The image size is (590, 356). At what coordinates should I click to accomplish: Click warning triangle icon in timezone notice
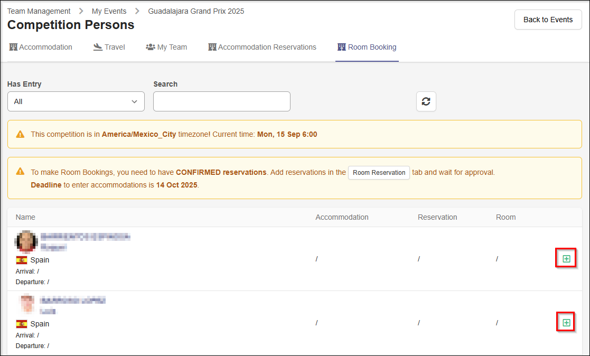20,134
